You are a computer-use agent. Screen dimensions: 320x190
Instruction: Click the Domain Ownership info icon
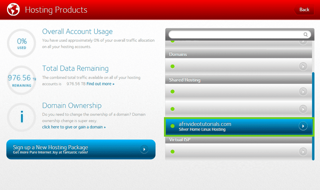[21, 117]
